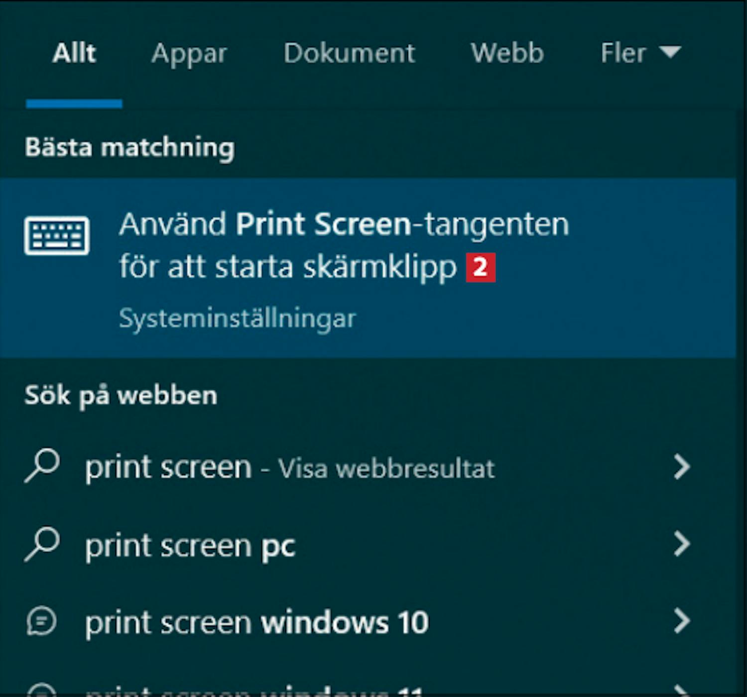
Task: Click the Systeminställningar label
Action: (238, 319)
